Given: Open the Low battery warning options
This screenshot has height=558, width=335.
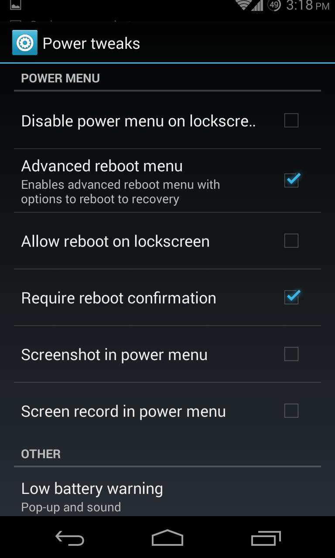Looking at the screenshot, I should pos(167,497).
